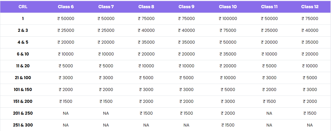
Task: Click Class 11 column header
Action: click(269, 7)
